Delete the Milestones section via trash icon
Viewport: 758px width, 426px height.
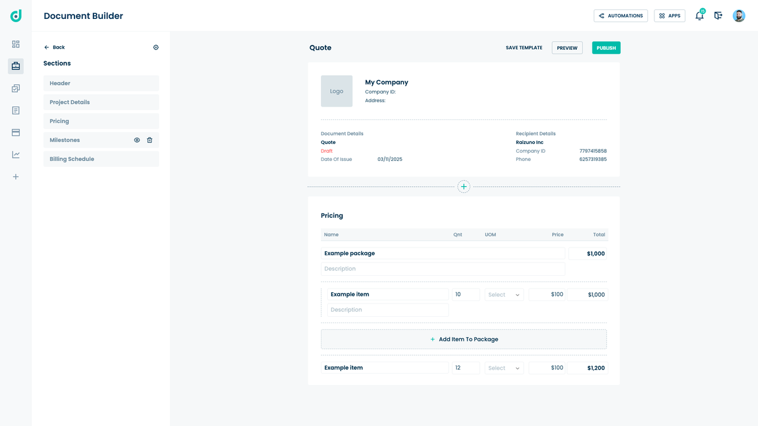(150, 139)
